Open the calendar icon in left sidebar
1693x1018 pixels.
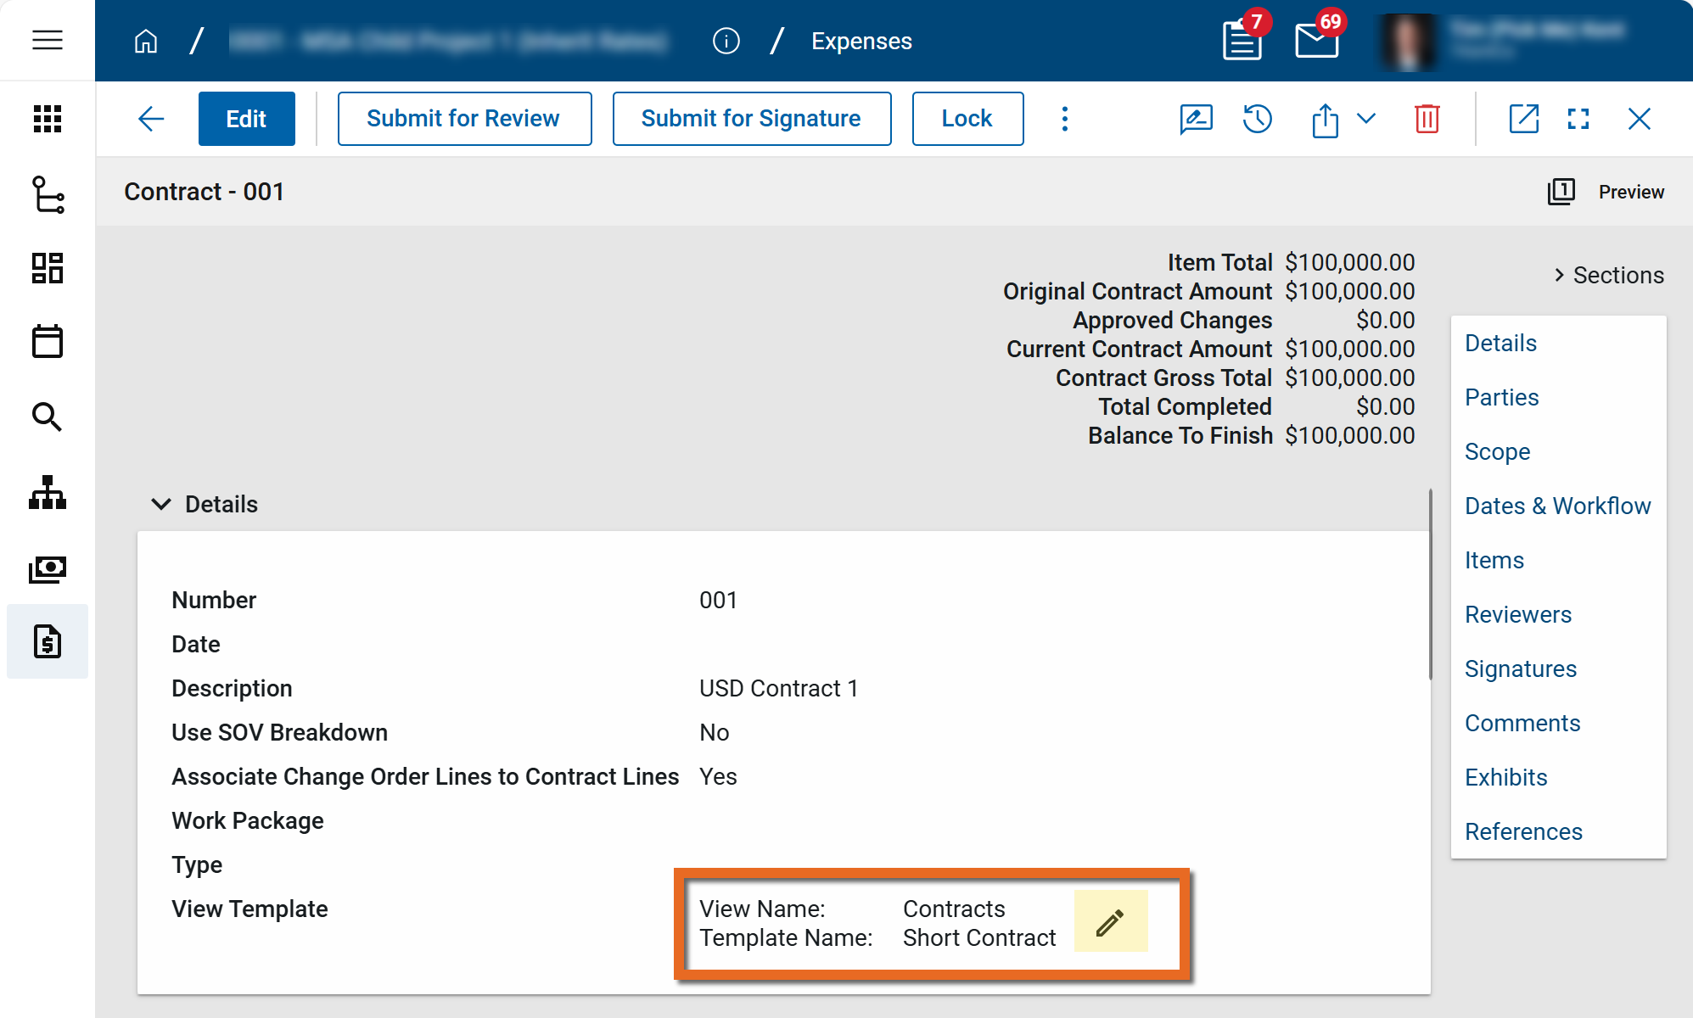click(x=48, y=342)
